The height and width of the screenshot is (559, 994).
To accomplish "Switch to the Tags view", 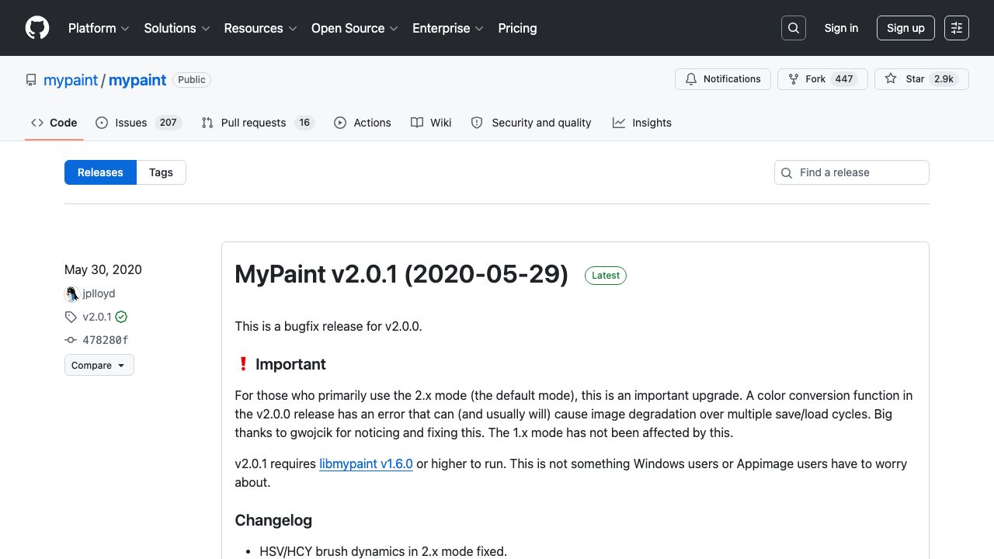I will click(x=161, y=172).
